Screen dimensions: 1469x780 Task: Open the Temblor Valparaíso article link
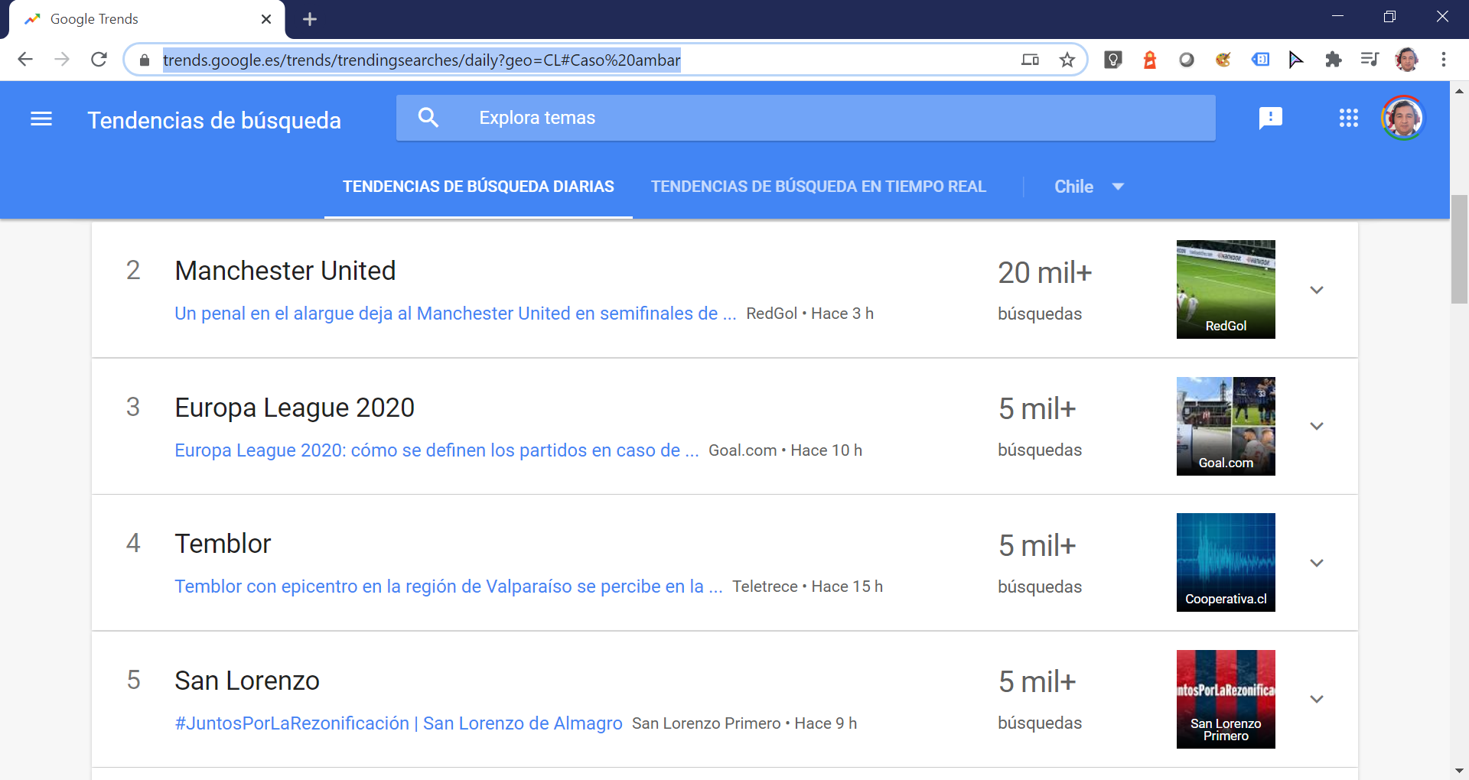[448, 587]
